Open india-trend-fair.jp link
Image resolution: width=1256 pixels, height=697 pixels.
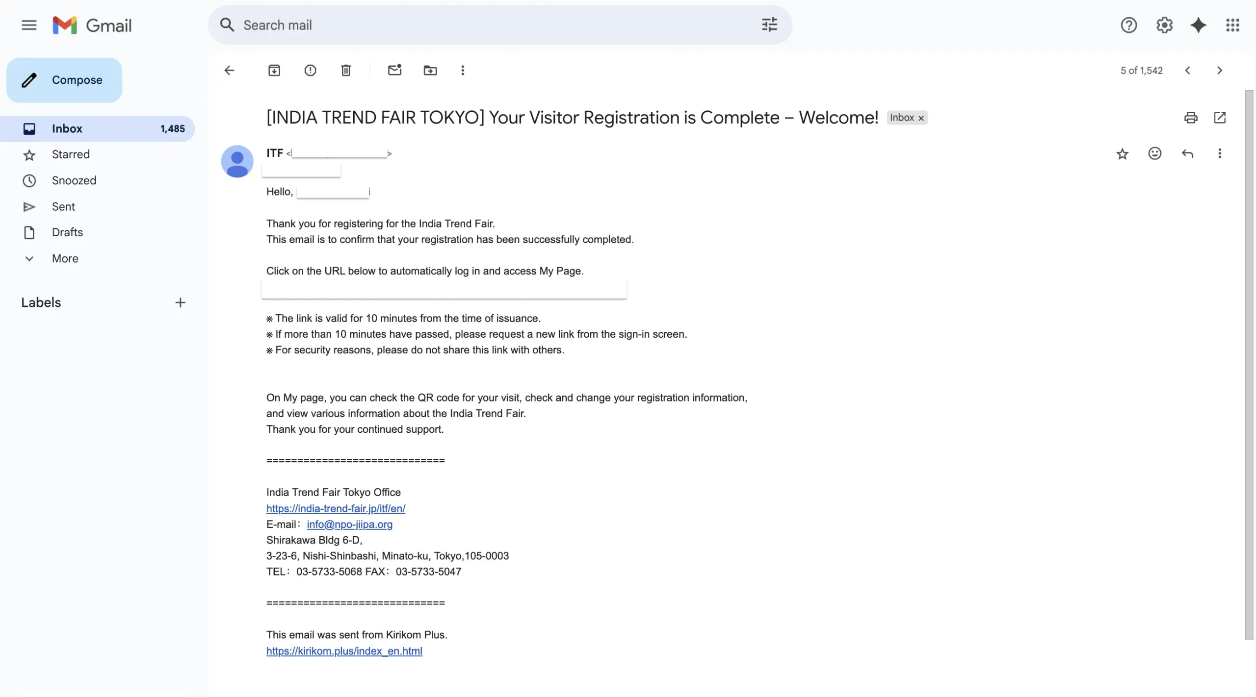pyautogui.click(x=336, y=508)
